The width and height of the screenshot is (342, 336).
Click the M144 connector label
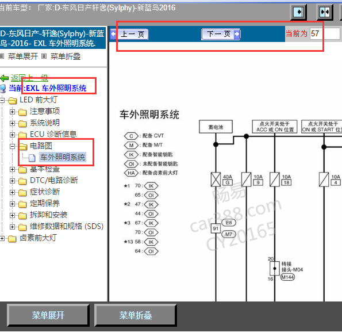click(x=287, y=277)
